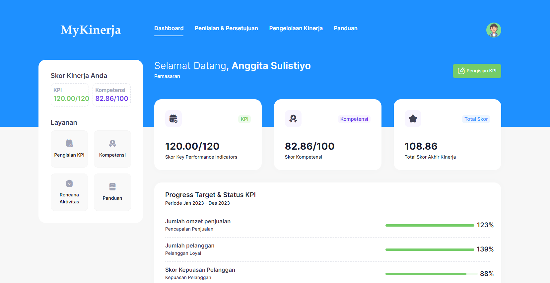Open the Rencana Aktivitas service tile
Viewport: 550px width, 283px height.
pyautogui.click(x=69, y=192)
